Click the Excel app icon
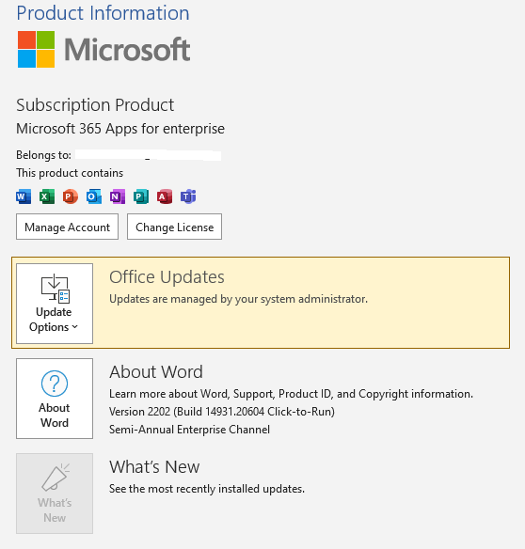The image size is (525, 549). point(47,196)
